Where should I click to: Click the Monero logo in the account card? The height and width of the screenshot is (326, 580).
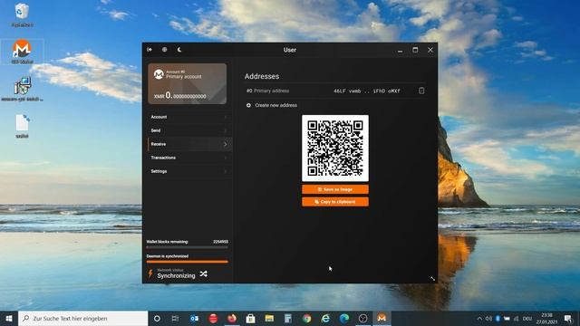159,74
